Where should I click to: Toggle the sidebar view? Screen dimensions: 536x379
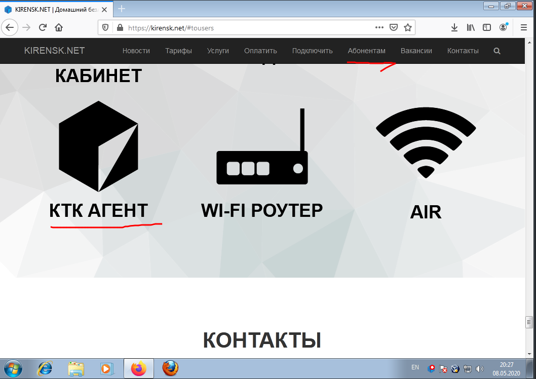(x=487, y=27)
